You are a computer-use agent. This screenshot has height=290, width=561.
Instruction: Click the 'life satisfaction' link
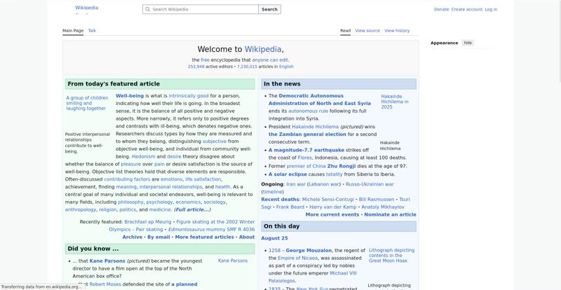pyautogui.click(x=203, y=179)
